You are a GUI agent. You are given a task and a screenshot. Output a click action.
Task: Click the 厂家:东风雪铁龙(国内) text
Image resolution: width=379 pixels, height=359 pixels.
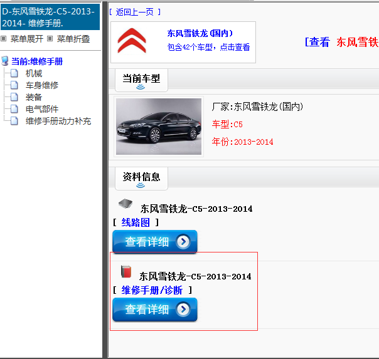click(x=257, y=107)
